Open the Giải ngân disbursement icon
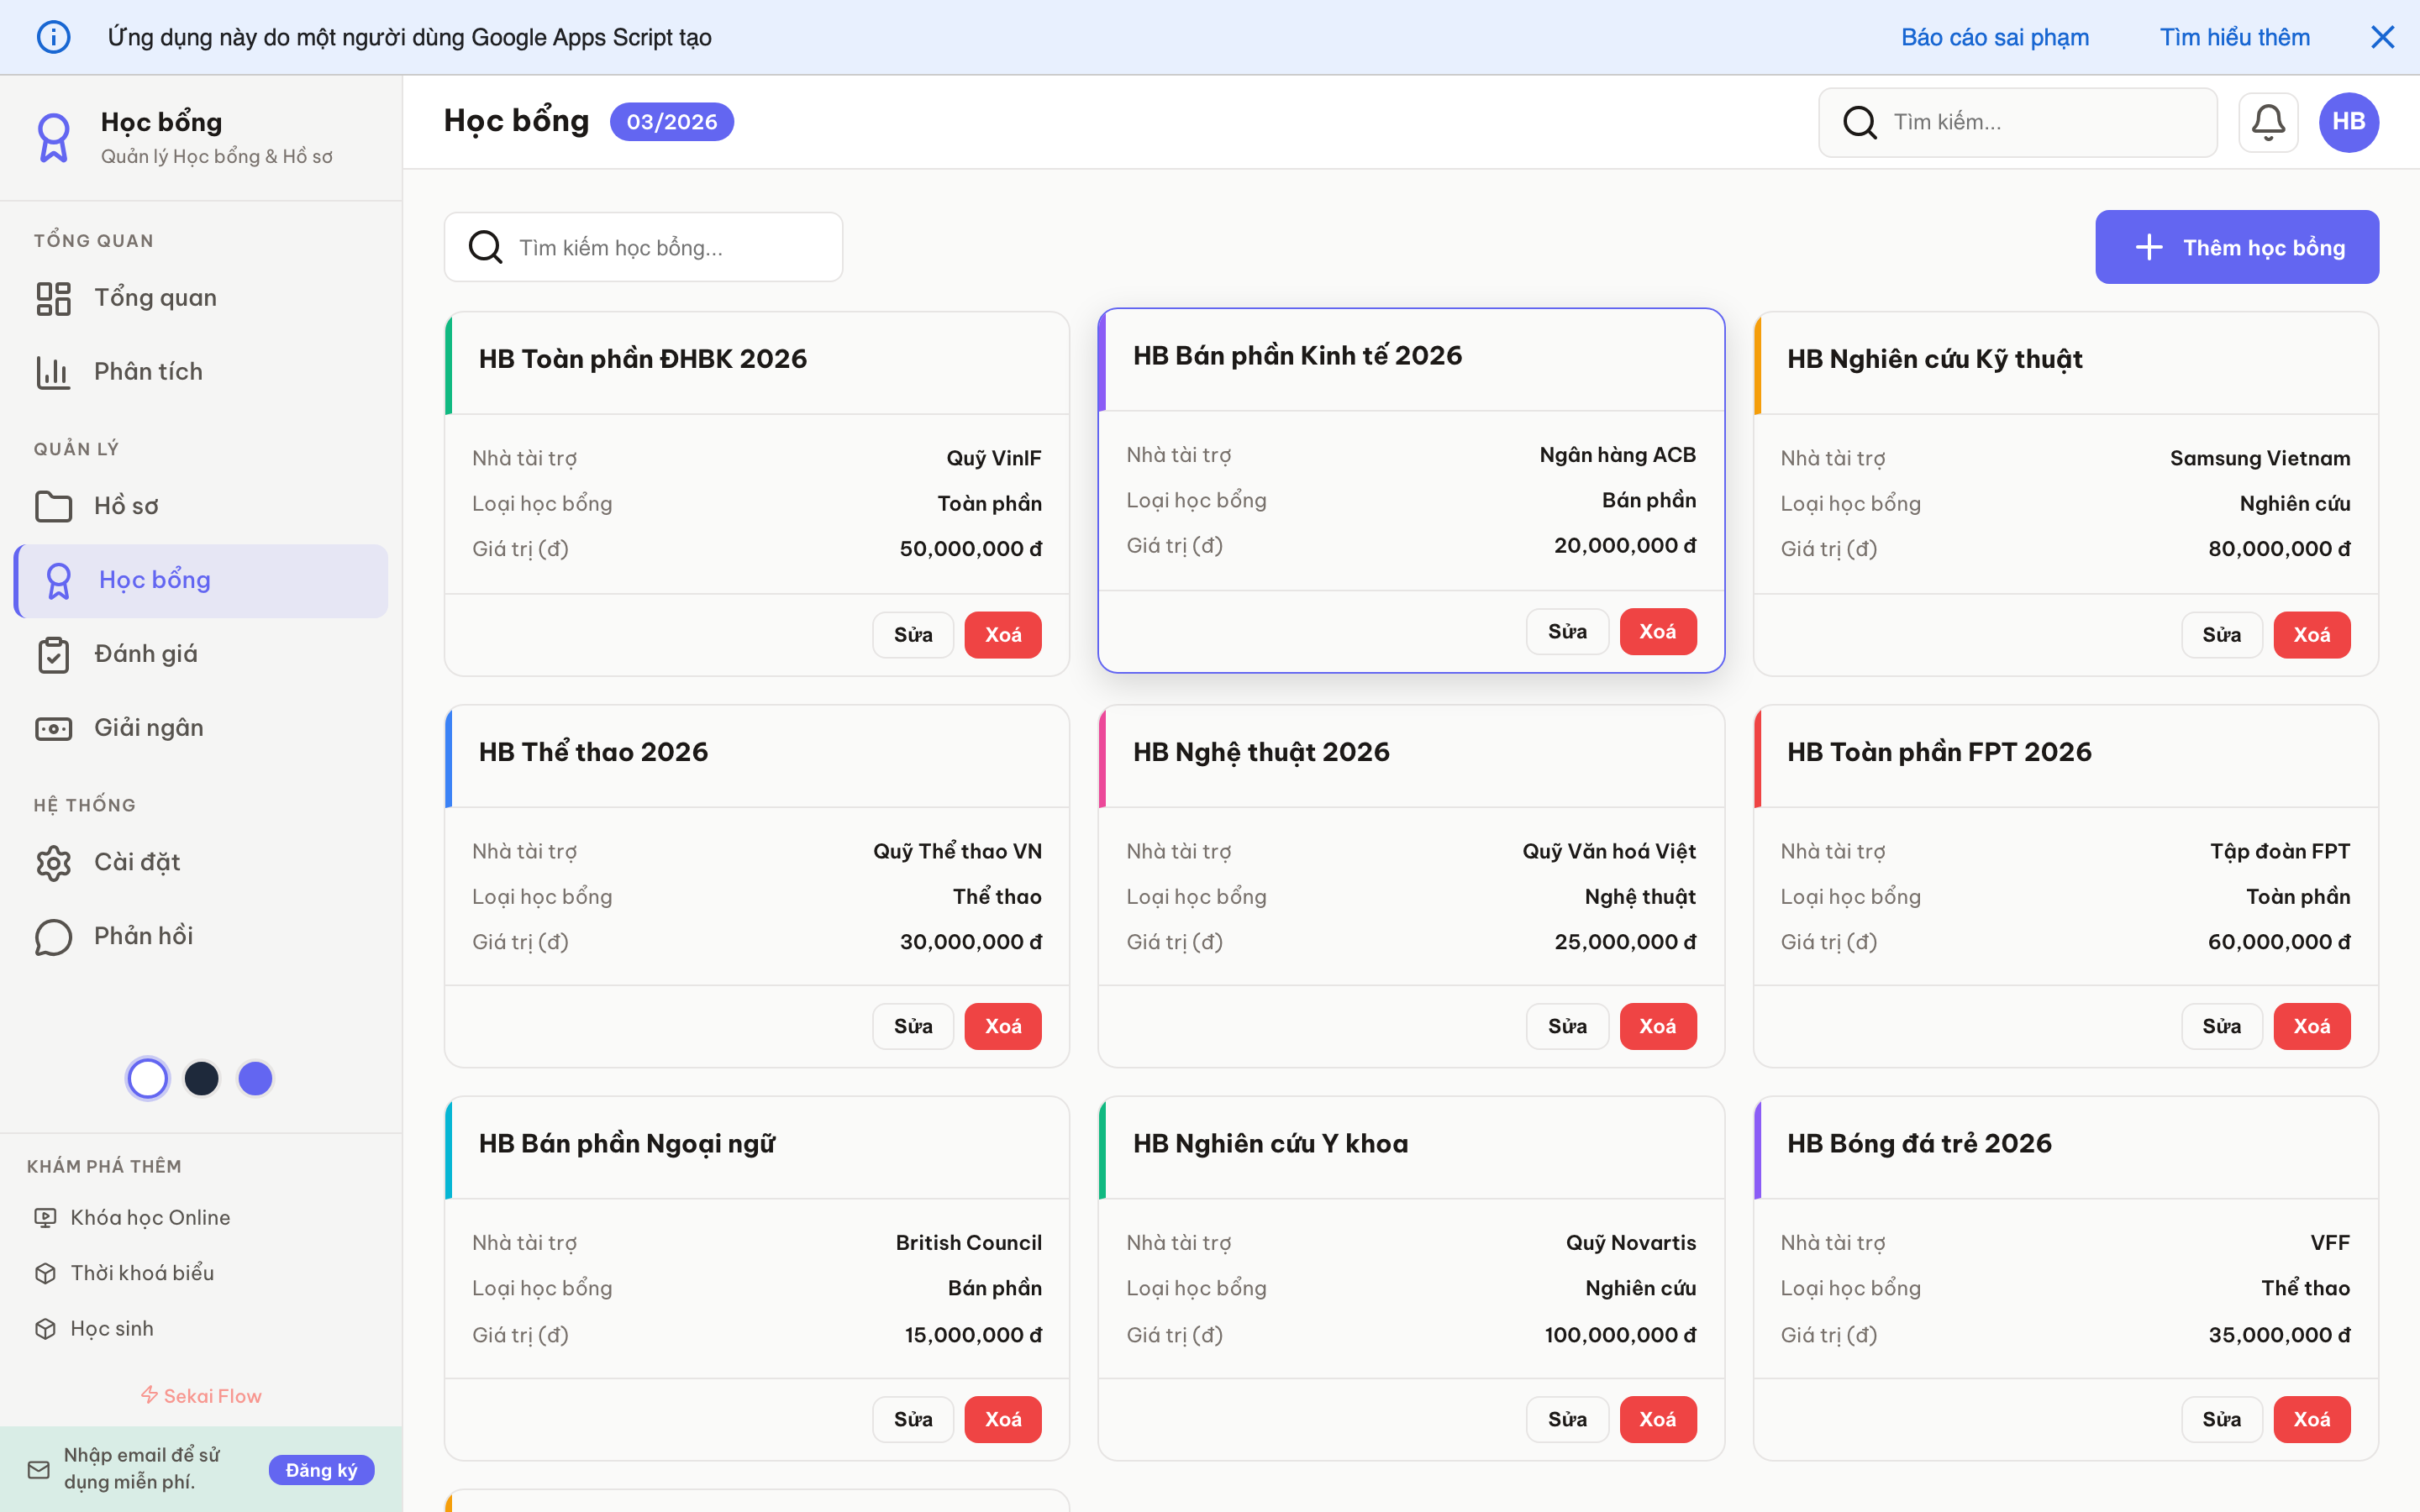 (53, 728)
